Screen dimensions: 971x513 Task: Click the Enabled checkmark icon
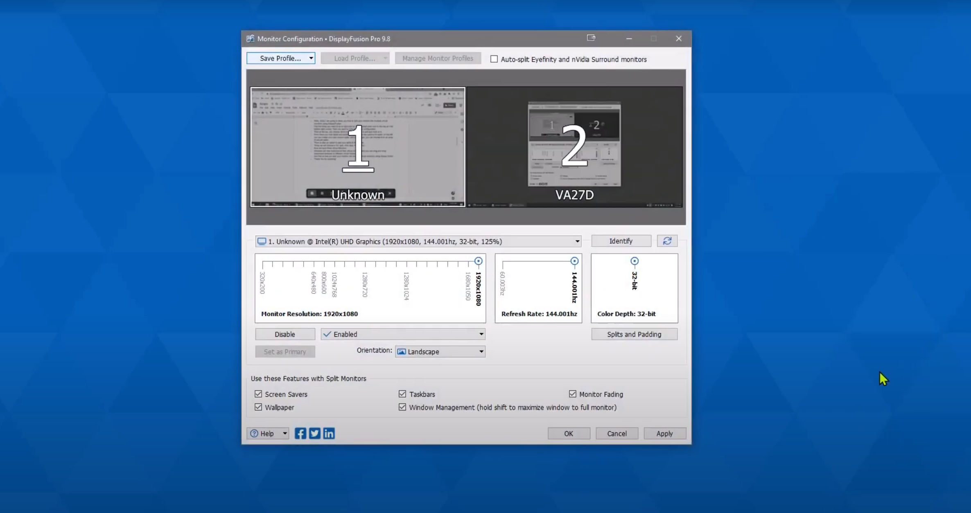327,334
